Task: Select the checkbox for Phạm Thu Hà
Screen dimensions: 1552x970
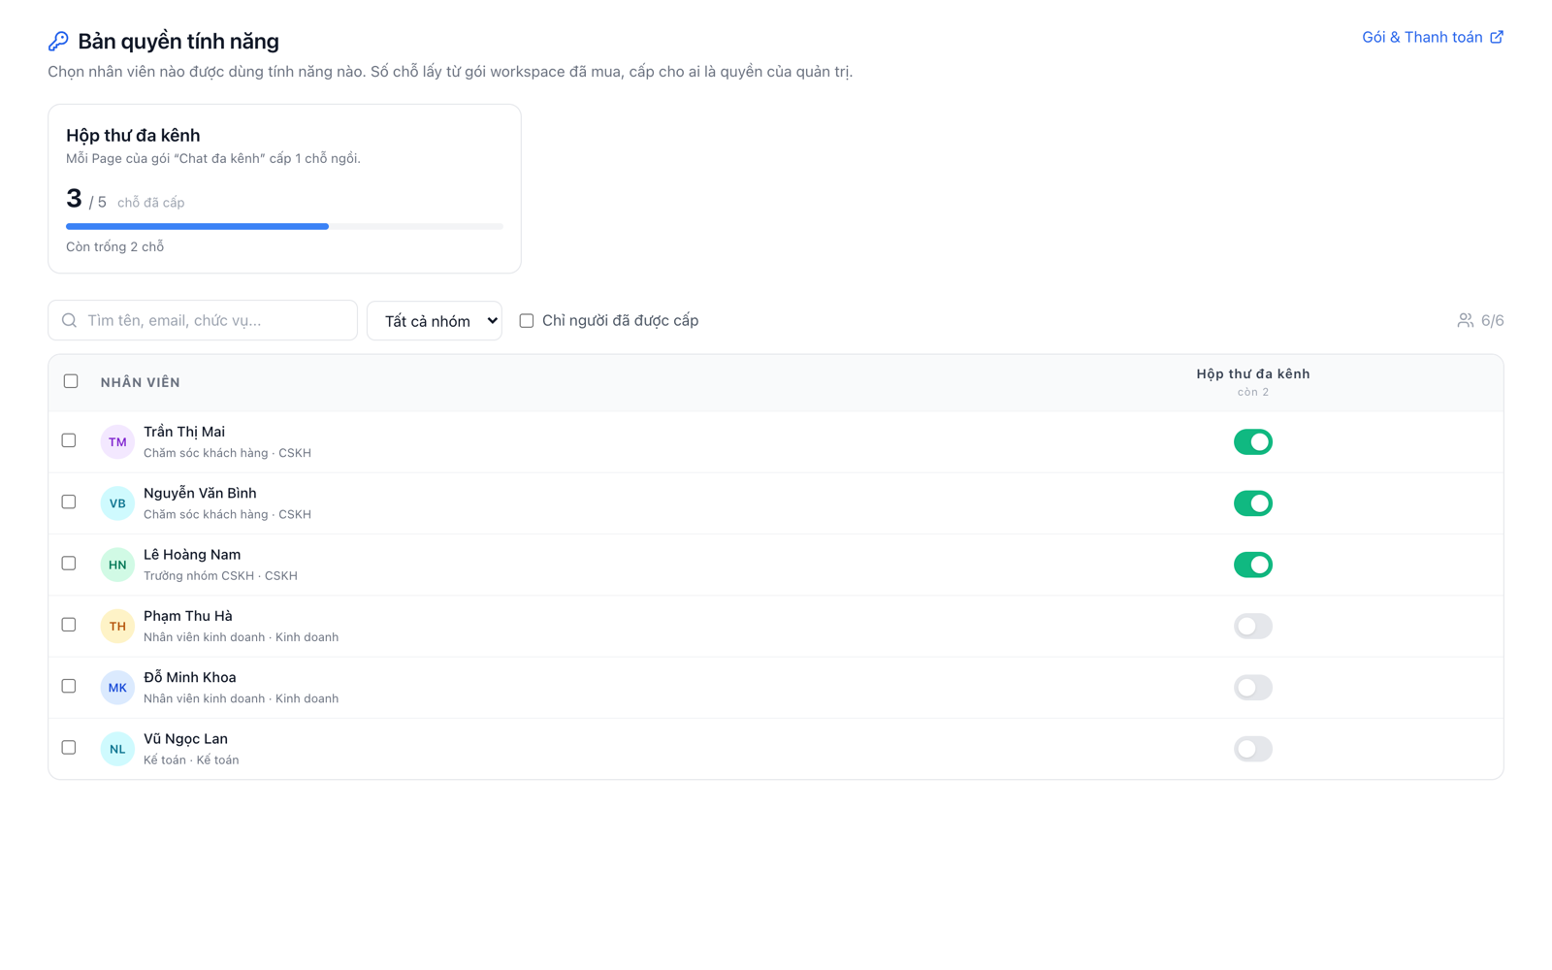Action: click(x=69, y=625)
